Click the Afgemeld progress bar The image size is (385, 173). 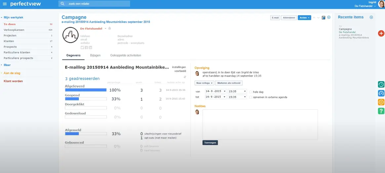(x=86, y=134)
